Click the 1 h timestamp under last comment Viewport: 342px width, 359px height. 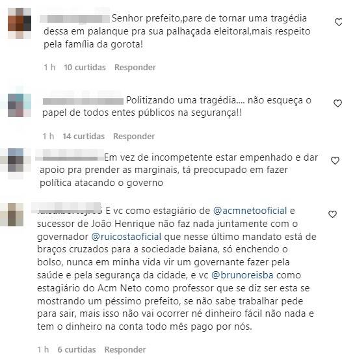[43, 350]
